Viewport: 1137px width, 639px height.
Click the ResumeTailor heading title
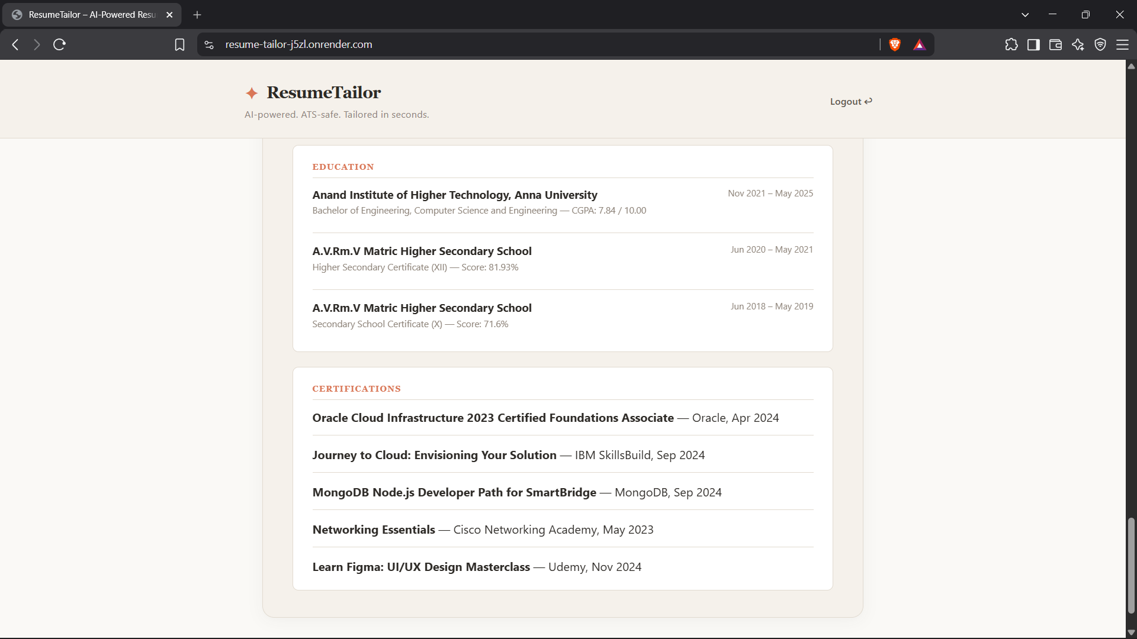point(324,92)
